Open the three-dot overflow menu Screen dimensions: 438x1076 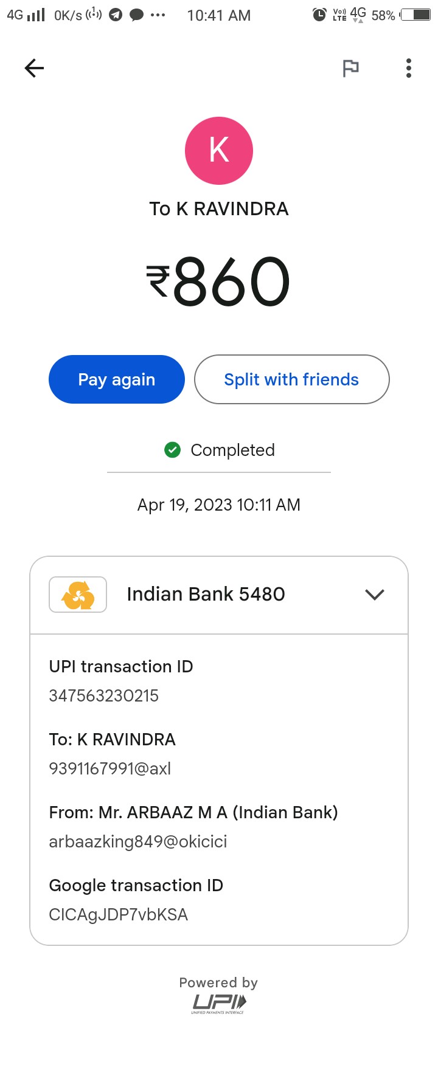coord(409,68)
